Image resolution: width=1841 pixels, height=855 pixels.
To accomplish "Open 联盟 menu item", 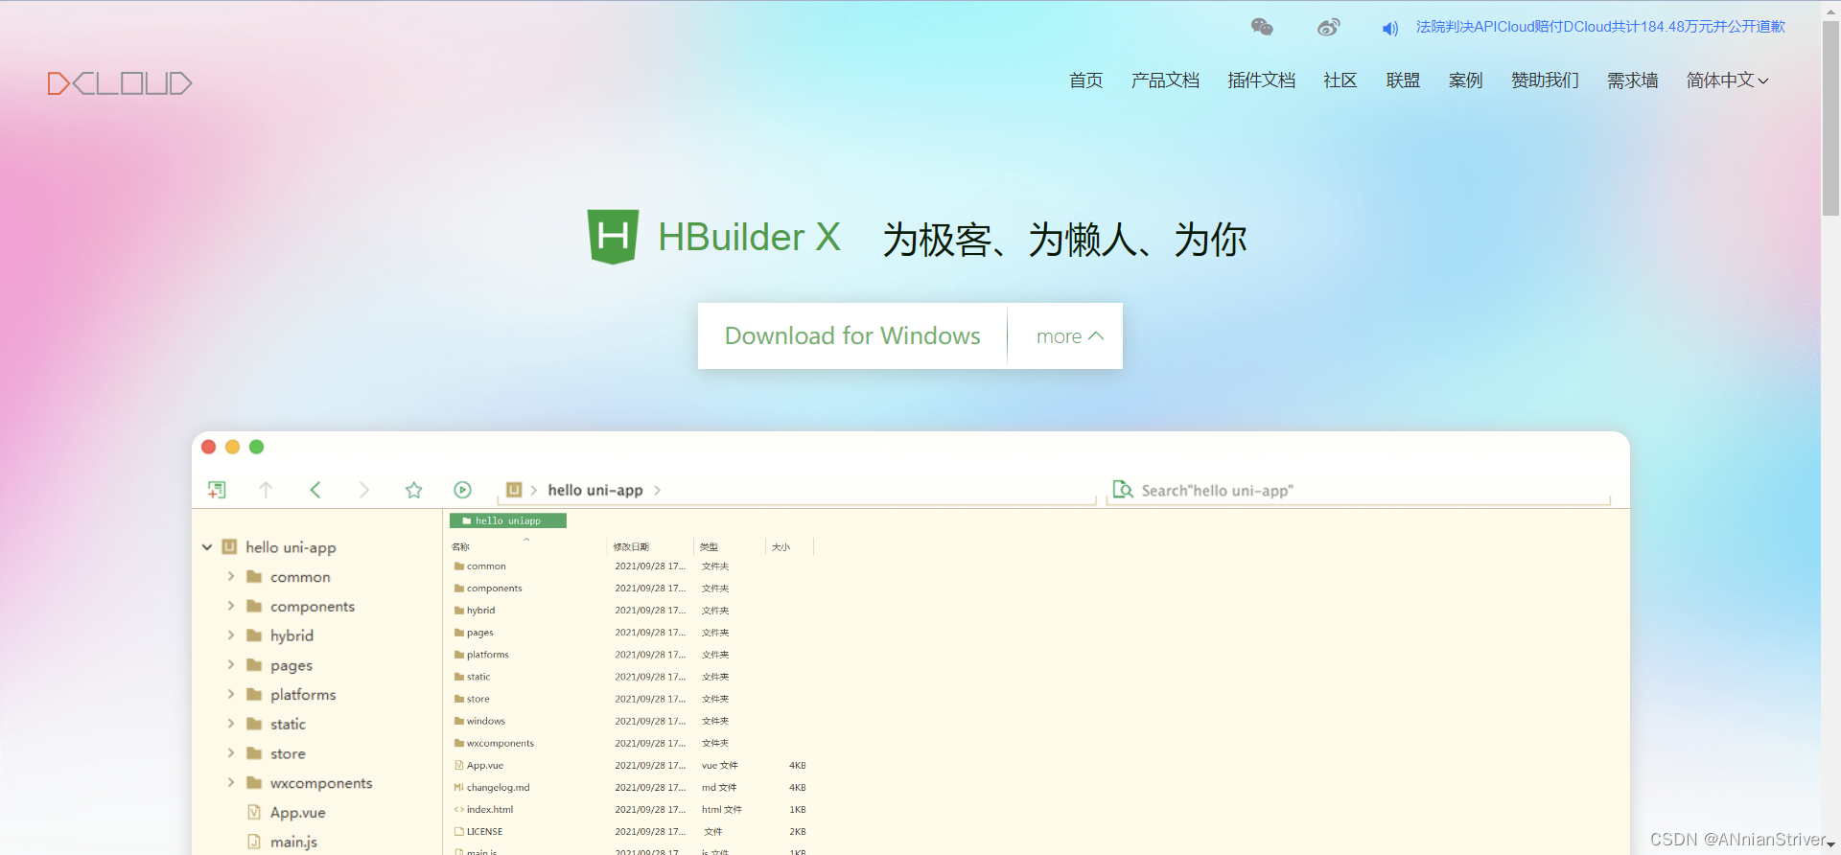I will click(1403, 81).
